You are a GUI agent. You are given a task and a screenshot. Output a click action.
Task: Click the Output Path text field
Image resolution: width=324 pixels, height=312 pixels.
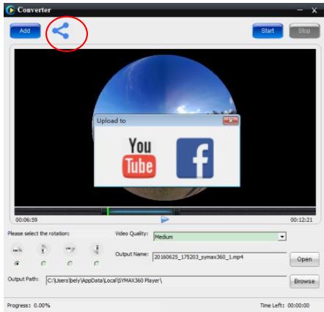[x=166, y=281]
